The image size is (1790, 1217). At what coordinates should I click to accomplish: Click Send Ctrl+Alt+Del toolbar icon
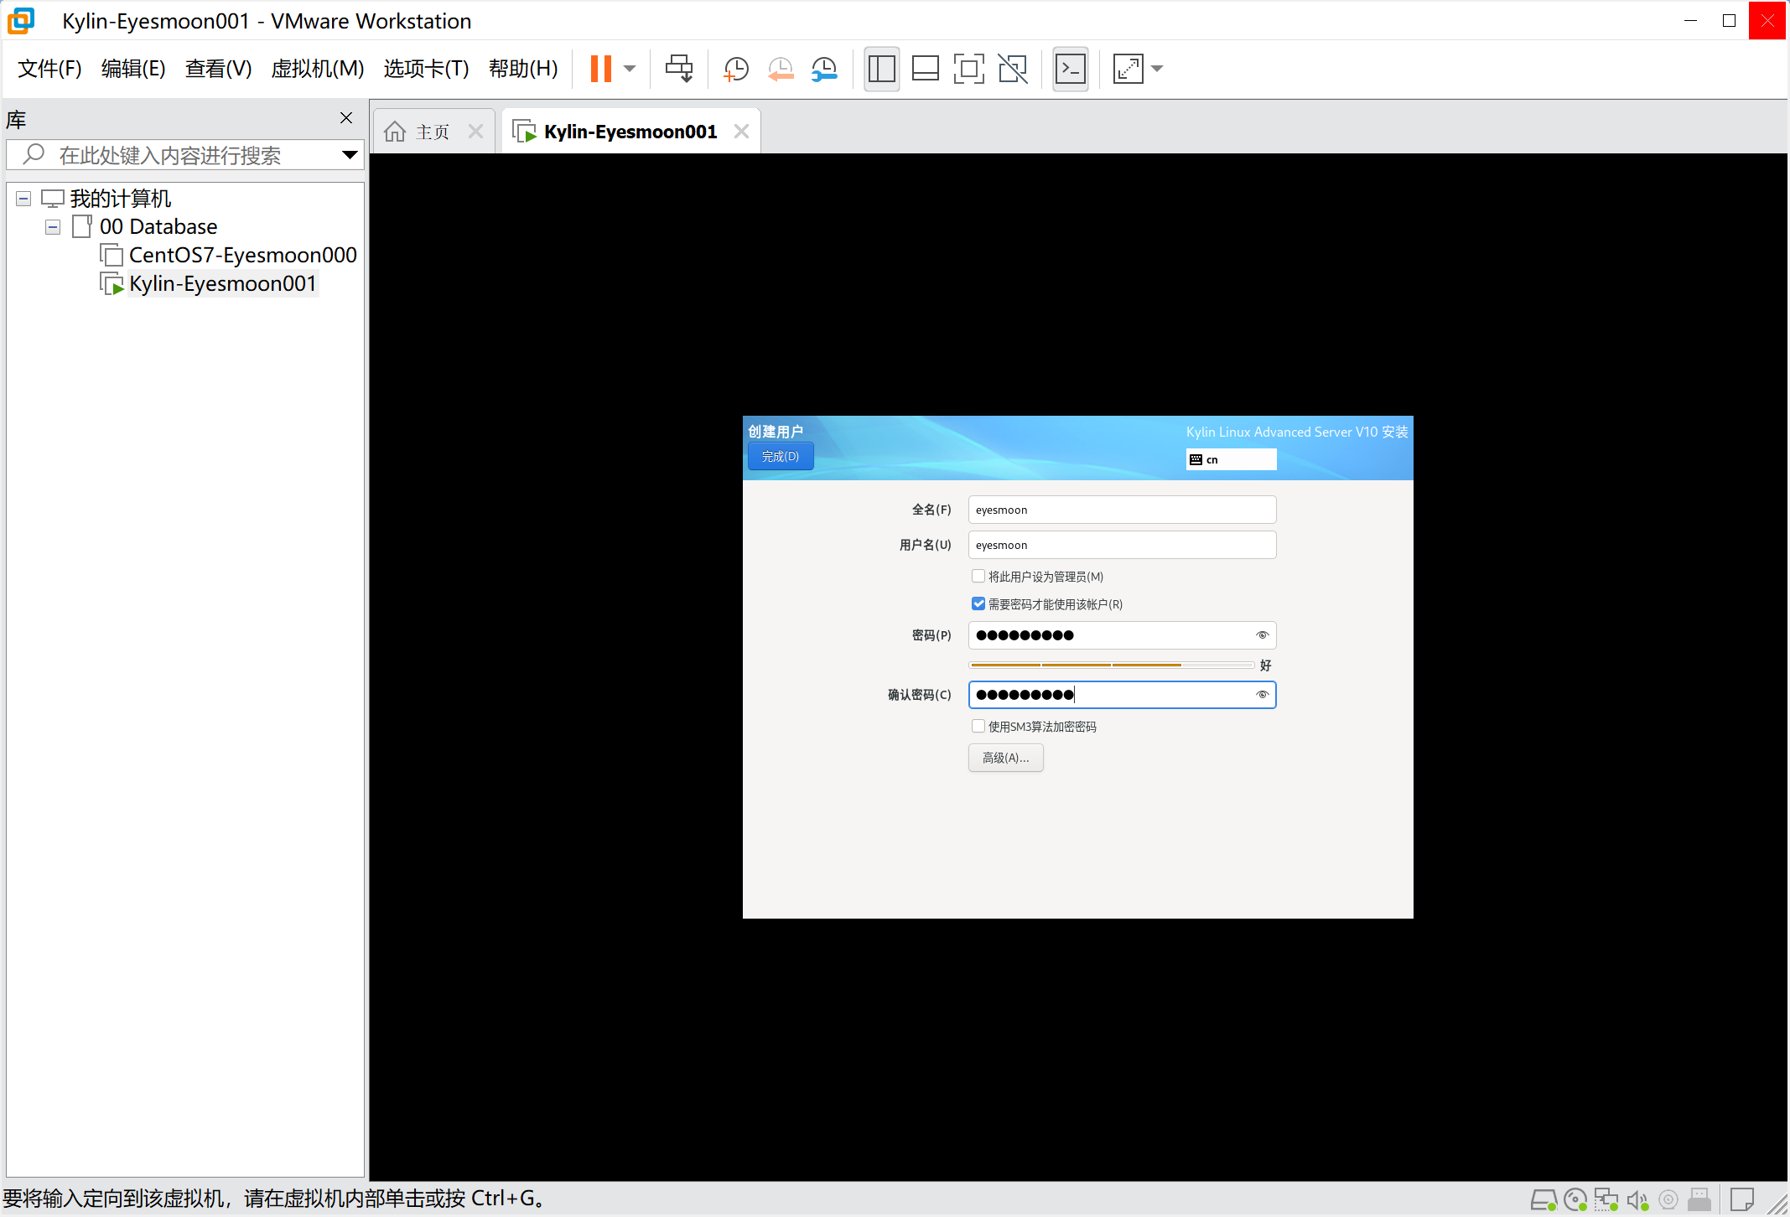(x=679, y=69)
